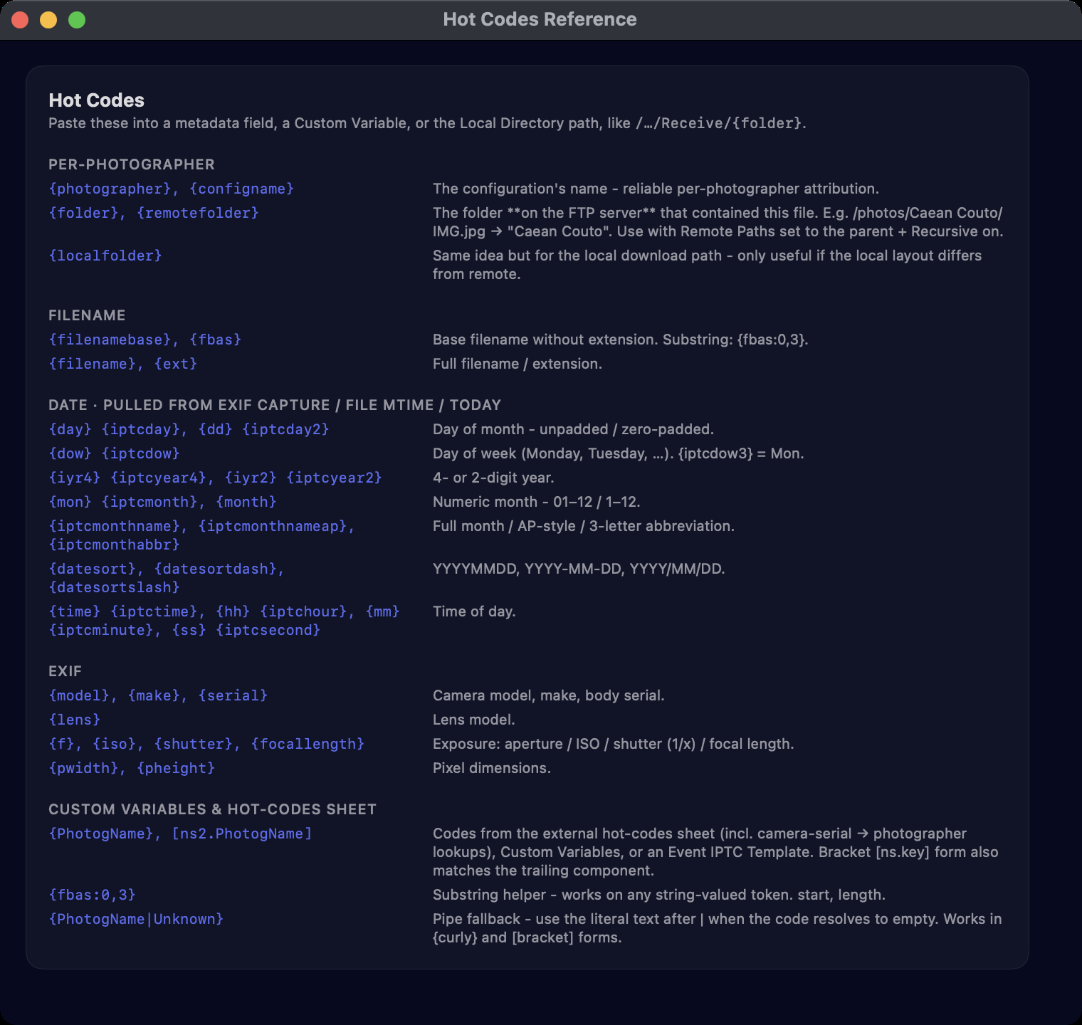This screenshot has height=1025, width=1082.
Task: Click the description 'The configuration's name - reliable...'
Action: tap(656, 189)
